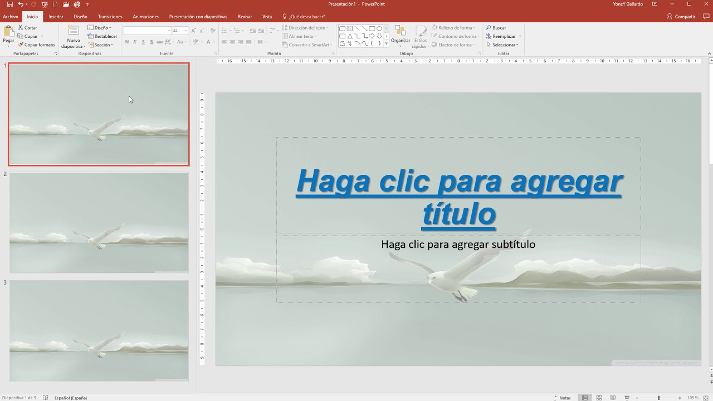Toggle strikethrough (abc)
Screen dimensions: 713x401
[x=160, y=42]
